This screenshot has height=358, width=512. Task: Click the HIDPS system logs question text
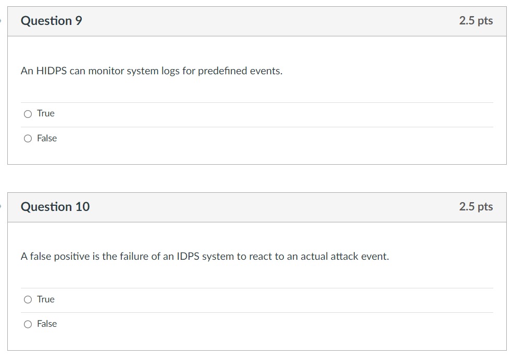(x=151, y=71)
